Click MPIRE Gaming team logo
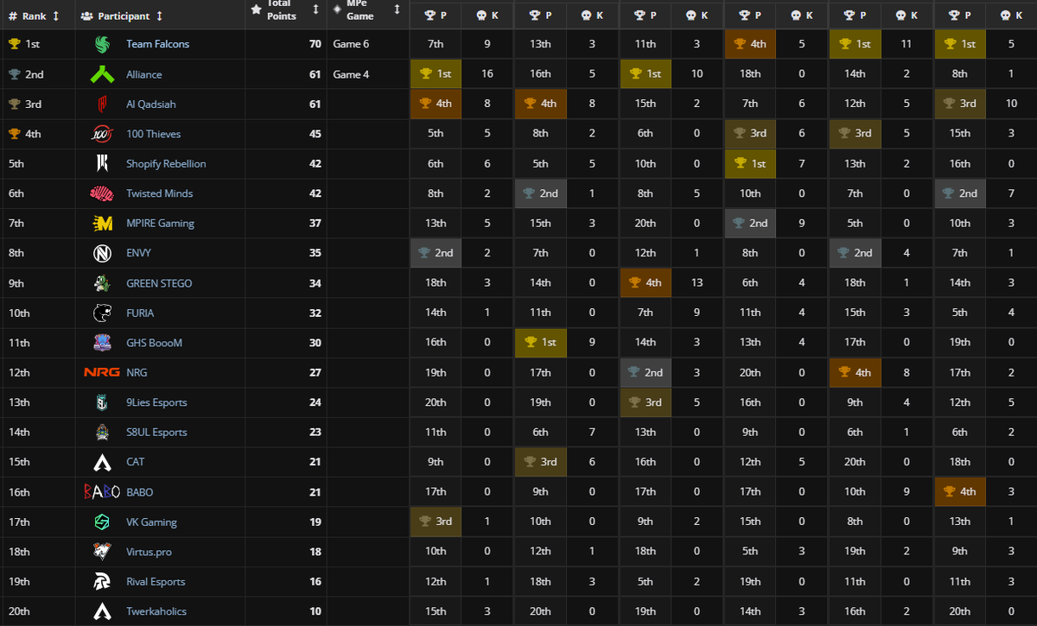Screen dimensions: 1037x626 pyautogui.click(x=102, y=223)
